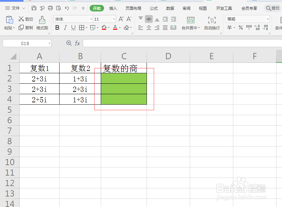
Task: Open Print Preview icon
Action: [x=59, y=8]
